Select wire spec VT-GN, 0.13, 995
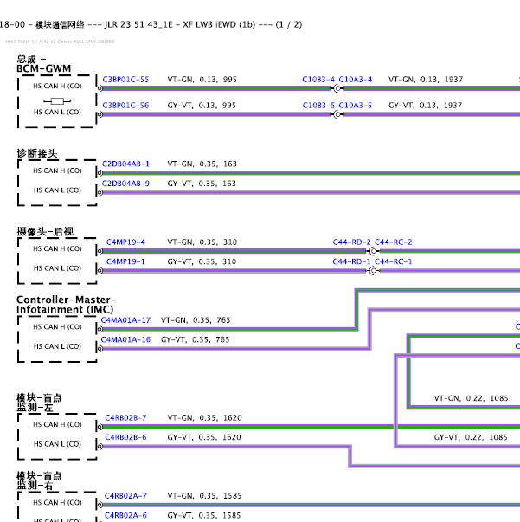The width and height of the screenshot is (520, 522). (x=202, y=80)
